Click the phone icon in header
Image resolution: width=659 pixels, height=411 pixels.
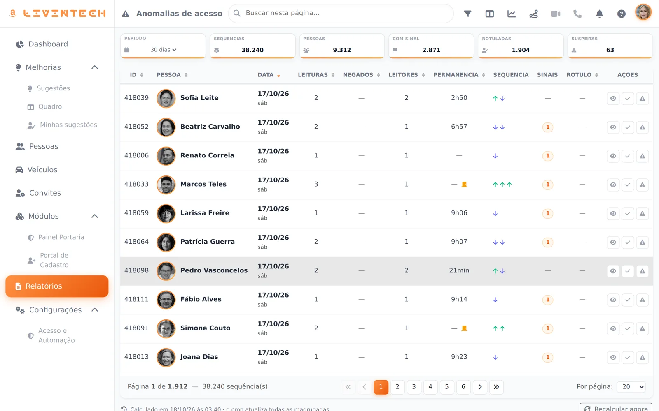tap(577, 14)
